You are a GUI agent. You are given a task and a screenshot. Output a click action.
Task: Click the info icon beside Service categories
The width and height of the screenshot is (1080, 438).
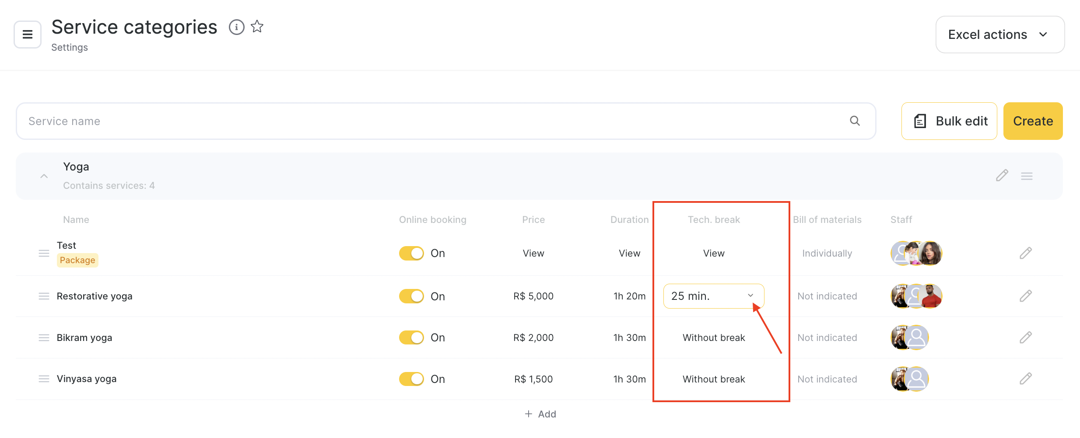tap(236, 27)
